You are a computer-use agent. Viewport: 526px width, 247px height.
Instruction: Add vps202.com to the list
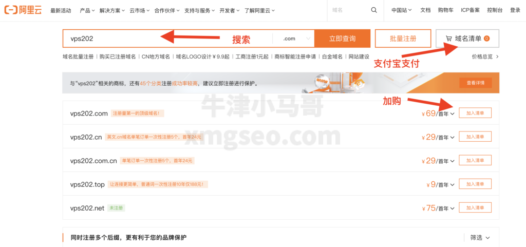point(475,113)
